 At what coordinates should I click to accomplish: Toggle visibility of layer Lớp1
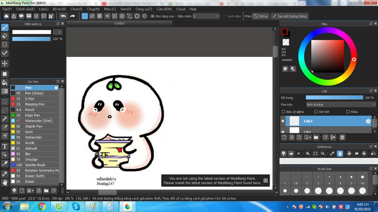(283, 132)
